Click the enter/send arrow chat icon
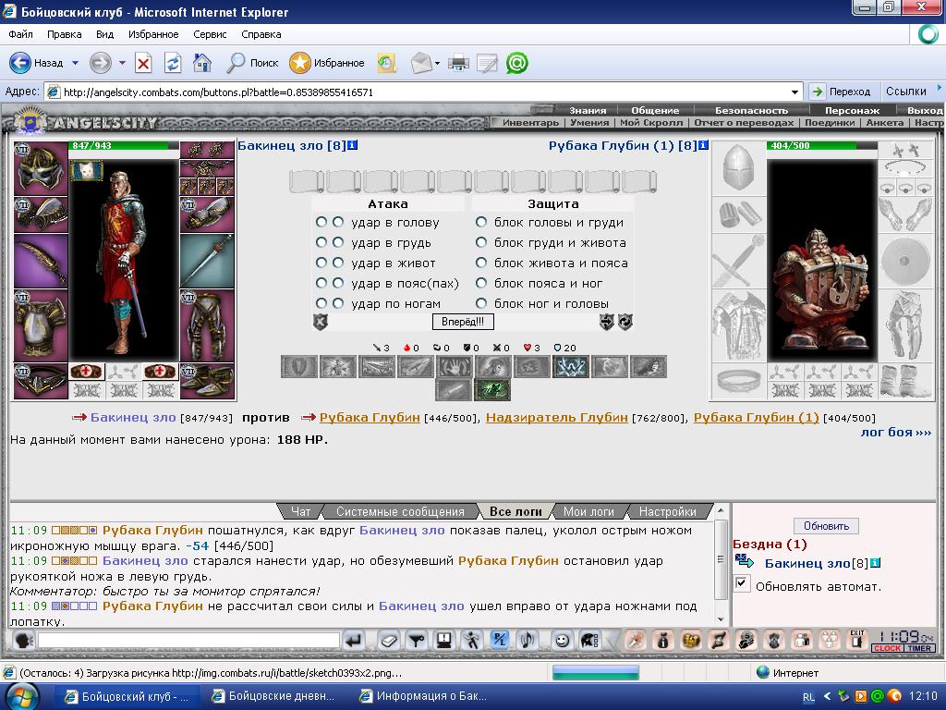Screen dimensions: 946x710 354,640
